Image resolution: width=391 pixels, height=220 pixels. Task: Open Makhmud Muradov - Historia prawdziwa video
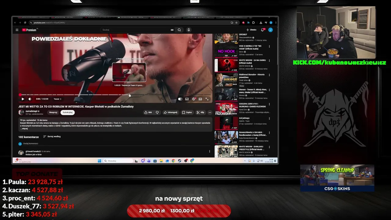(226, 80)
